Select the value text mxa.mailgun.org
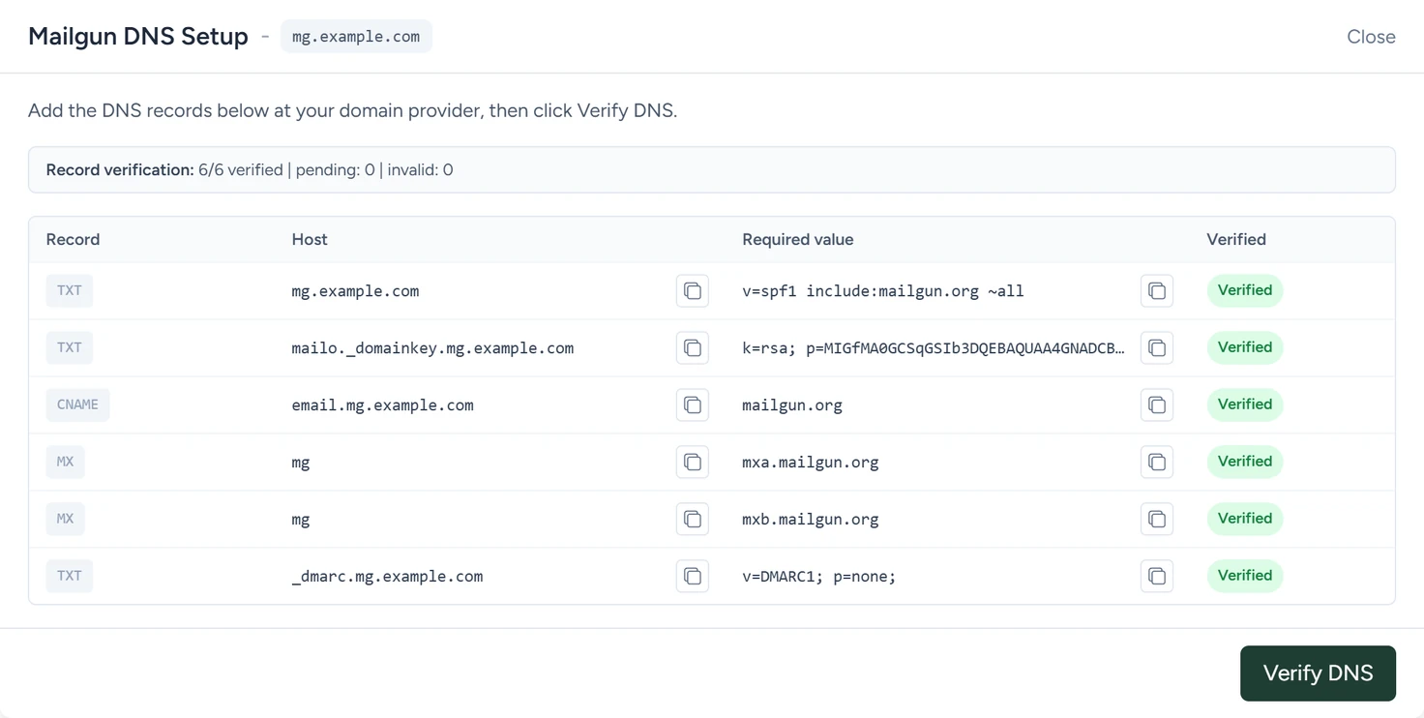The image size is (1424, 718). [811, 463]
